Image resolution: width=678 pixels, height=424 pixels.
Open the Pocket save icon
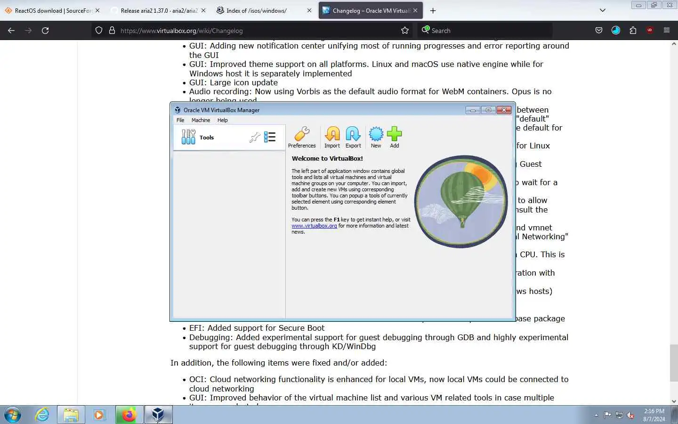tap(599, 31)
